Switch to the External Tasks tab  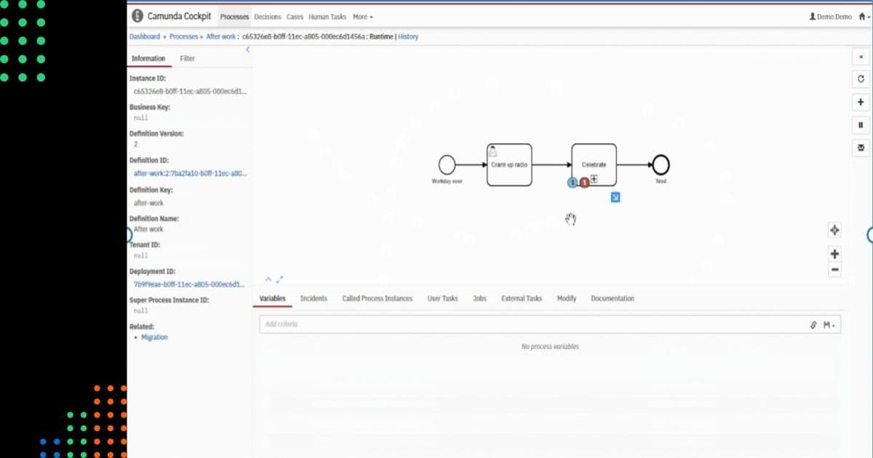point(522,298)
